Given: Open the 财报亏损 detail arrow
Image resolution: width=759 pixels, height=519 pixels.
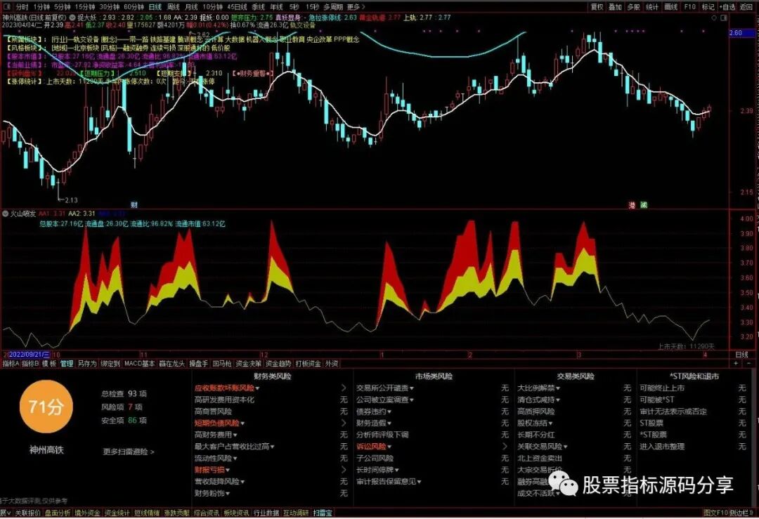Looking at the screenshot, I should coord(344,470).
